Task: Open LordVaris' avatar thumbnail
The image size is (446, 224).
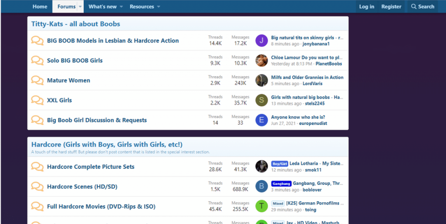Action: click(x=262, y=80)
